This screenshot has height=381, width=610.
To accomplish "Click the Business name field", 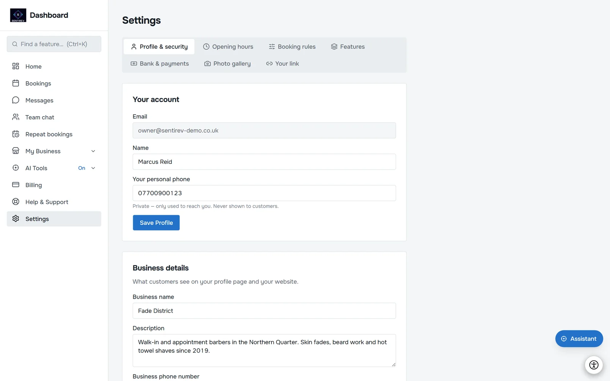I will tap(264, 311).
